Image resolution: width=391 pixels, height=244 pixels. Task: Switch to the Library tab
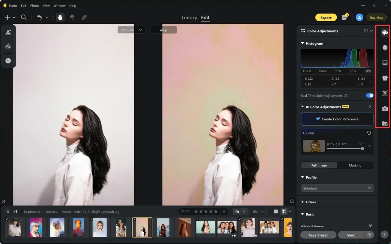point(189,18)
